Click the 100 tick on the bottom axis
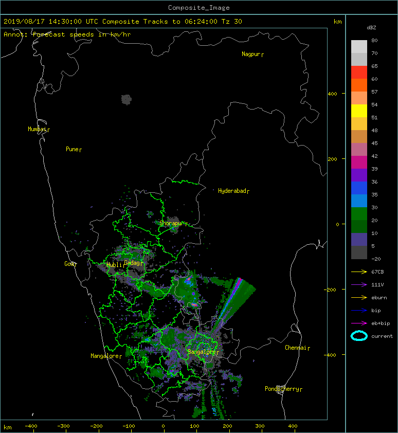Image resolution: width=398 pixels, height=433 pixels. [195, 426]
